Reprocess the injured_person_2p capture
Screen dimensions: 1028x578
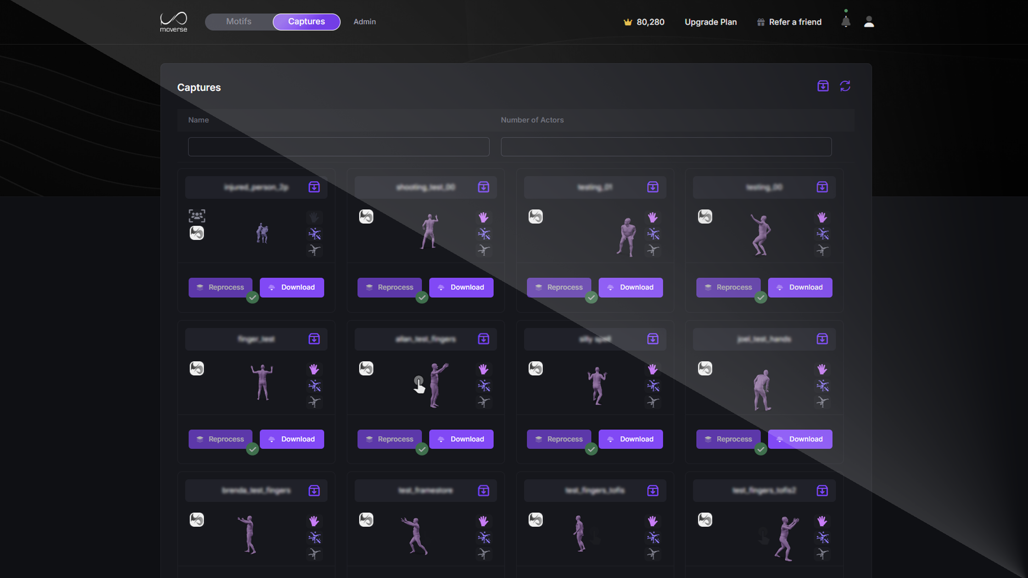(220, 287)
